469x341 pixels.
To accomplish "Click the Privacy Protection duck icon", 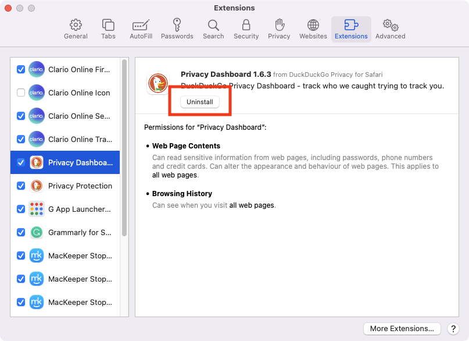I will 37,186.
